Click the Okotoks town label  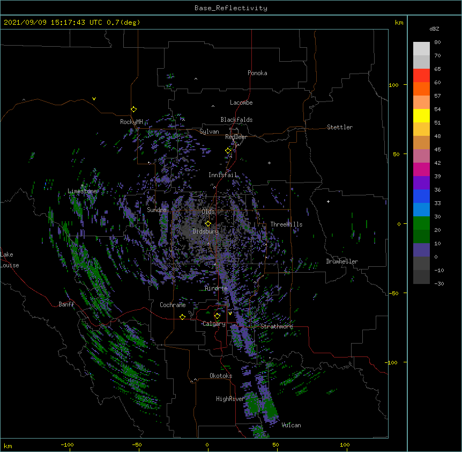pyautogui.click(x=221, y=376)
